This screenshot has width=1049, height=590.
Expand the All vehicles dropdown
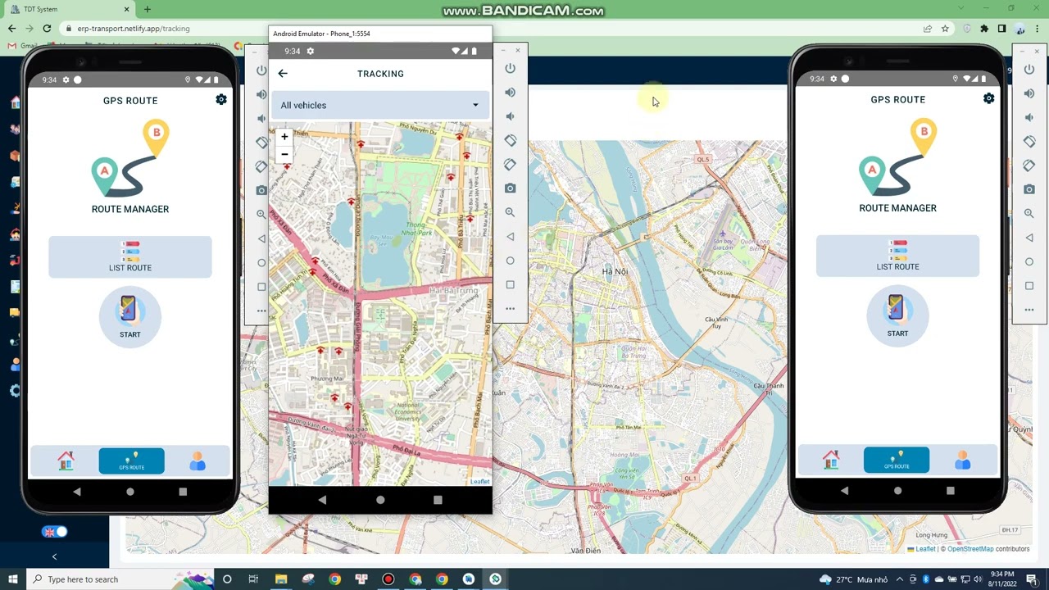(x=380, y=105)
